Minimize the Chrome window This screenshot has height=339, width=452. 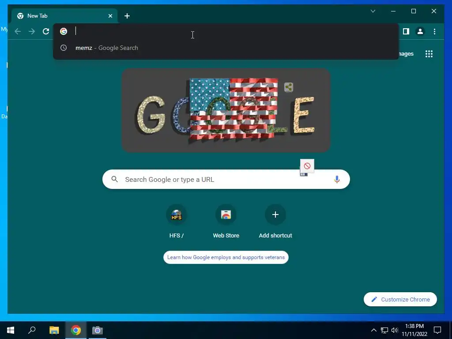pyautogui.click(x=393, y=11)
